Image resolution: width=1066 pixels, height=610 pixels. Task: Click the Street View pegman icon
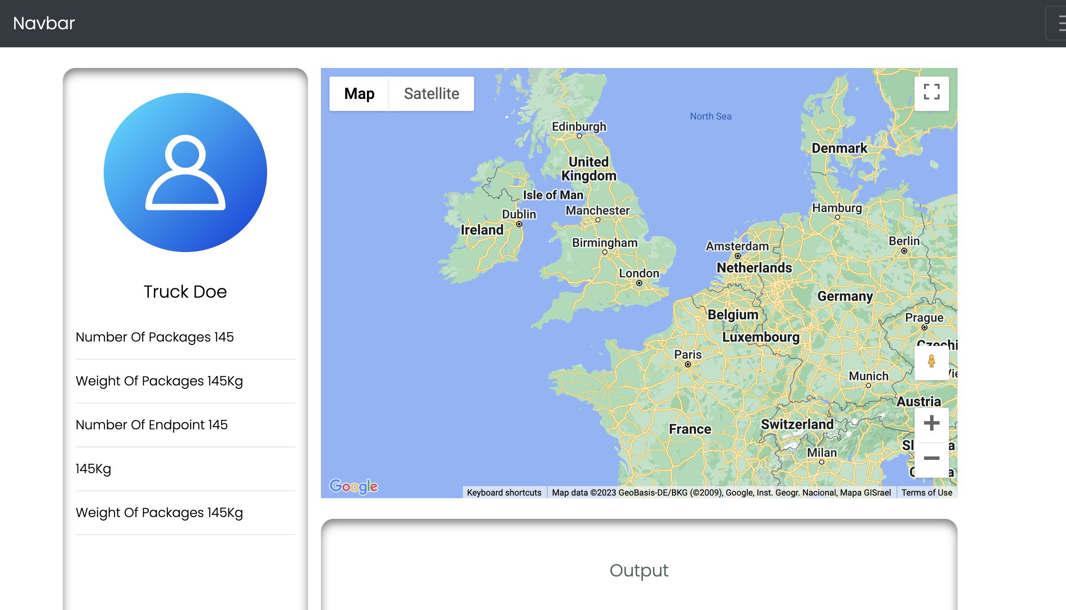[931, 361]
